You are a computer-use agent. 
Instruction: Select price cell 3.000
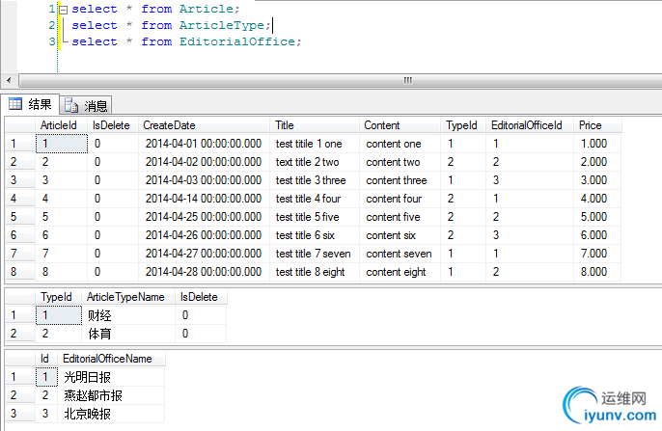(597, 180)
